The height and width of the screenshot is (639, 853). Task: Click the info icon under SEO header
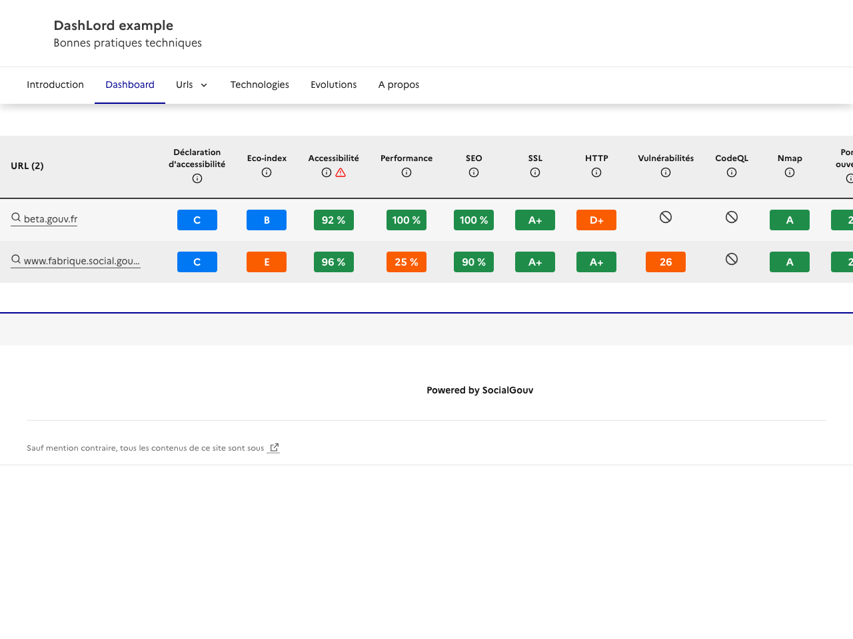click(474, 172)
